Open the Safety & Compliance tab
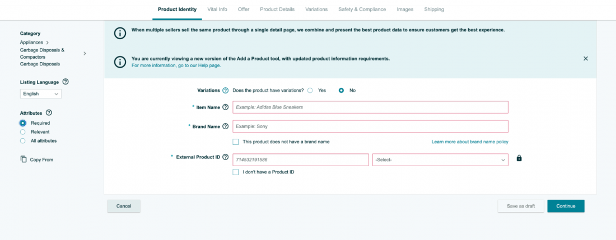Screen dimensions: 616x240 click(362, 10)
